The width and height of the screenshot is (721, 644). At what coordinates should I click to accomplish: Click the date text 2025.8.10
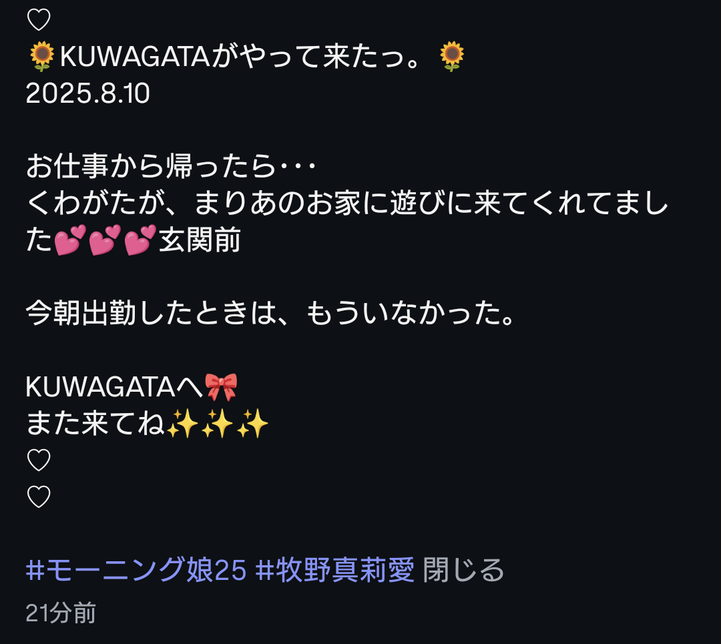88,93
